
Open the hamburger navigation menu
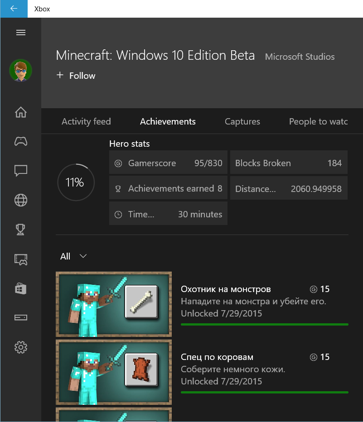click(21, 33)
